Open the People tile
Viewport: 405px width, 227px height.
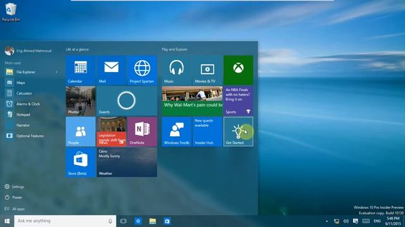tap(80, 132)
